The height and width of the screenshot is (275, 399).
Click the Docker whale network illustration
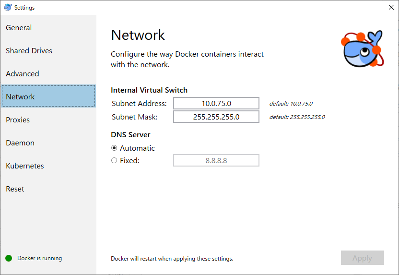(x=363, y=48)
